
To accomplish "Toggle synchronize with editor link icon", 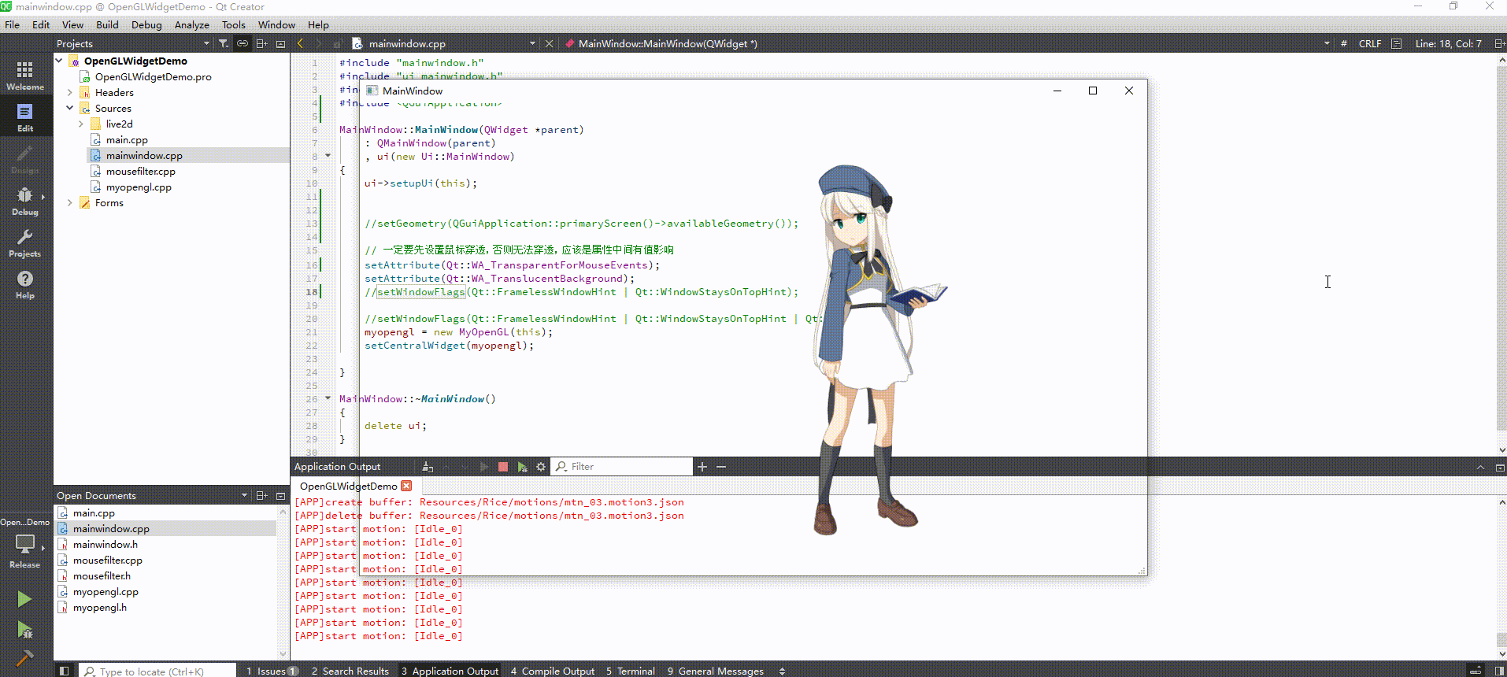I will [x=243, y=43].
